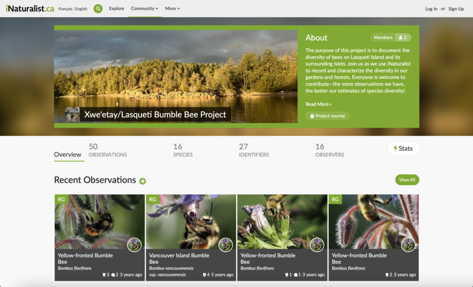Open the Species tab showing 16
Viewport: 473px width, 287px height.
point(182,150)
